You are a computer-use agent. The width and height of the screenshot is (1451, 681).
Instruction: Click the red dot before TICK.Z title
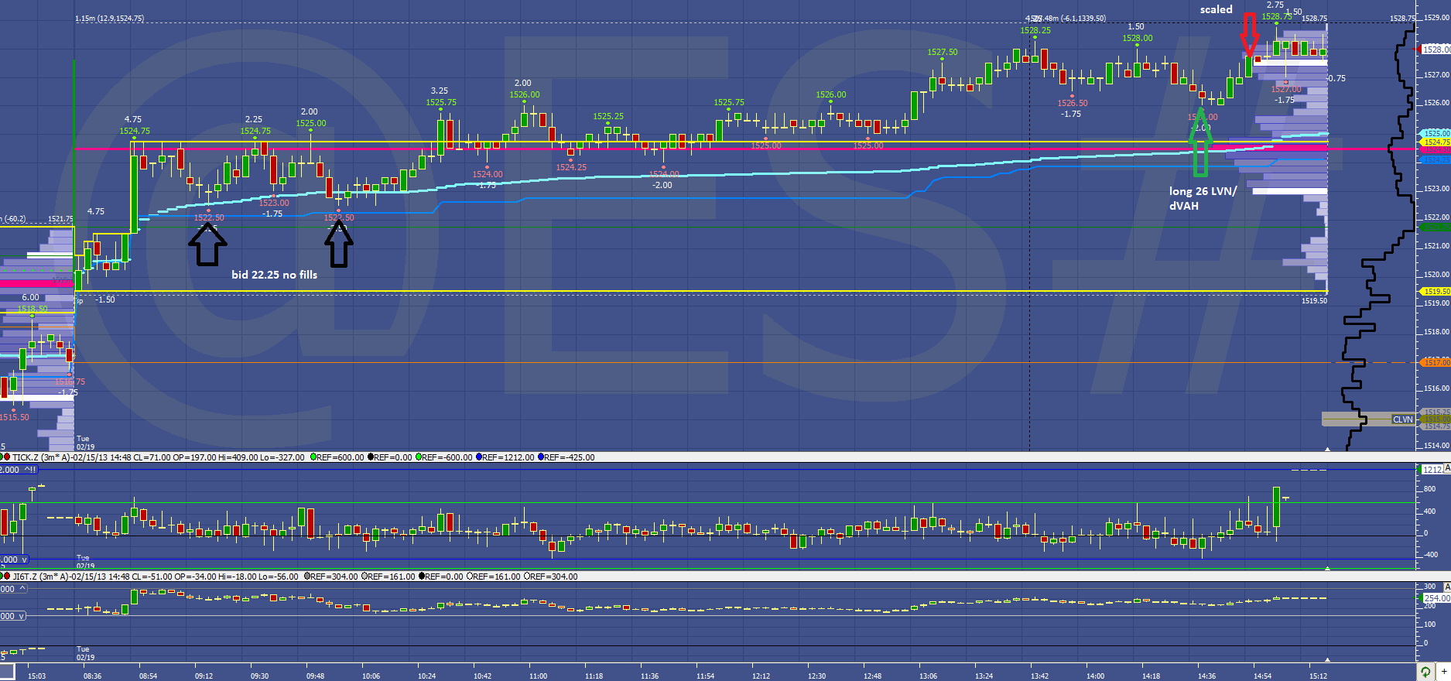click(8, 457)
